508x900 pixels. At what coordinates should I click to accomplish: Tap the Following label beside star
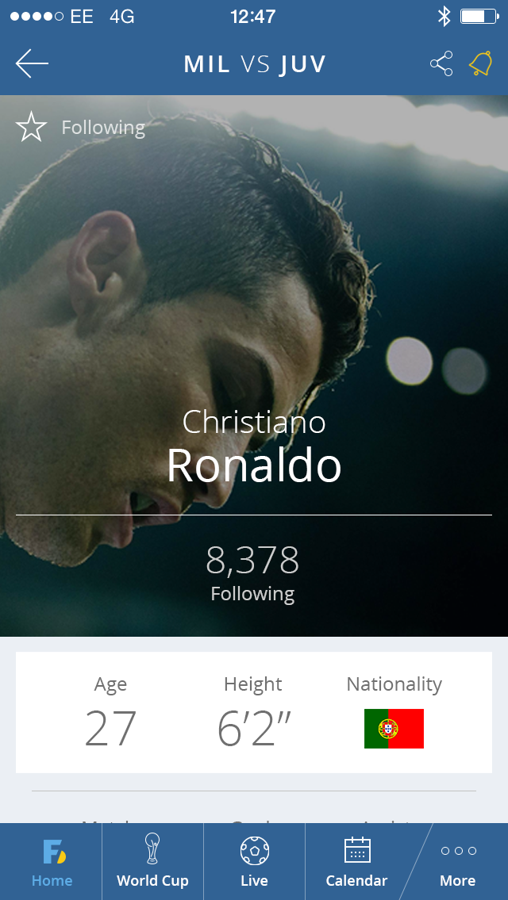click(103, 128)
